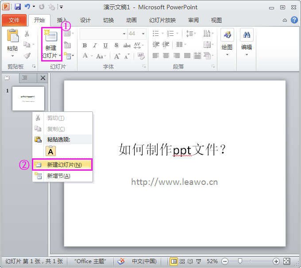Viewport: 301px width, 268px height.
Task: Click the subtitle http://www.leawo.cn
Action: 174,182
